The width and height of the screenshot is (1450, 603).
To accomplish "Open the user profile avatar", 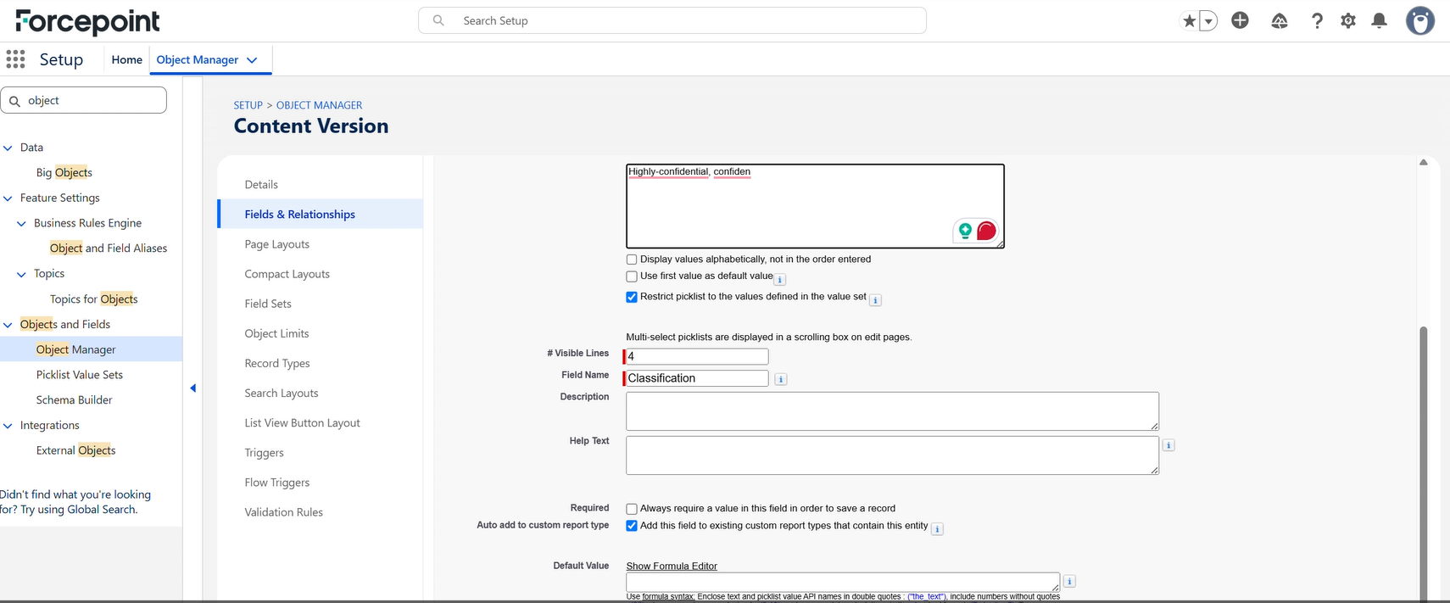I will 1420,20.
